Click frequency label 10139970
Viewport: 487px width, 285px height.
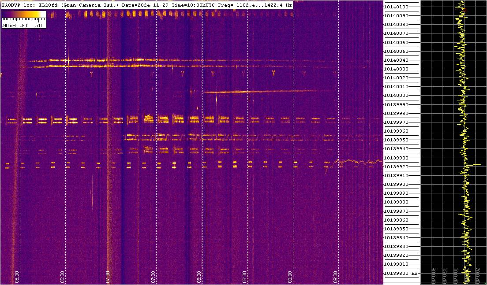click(396, 122)
